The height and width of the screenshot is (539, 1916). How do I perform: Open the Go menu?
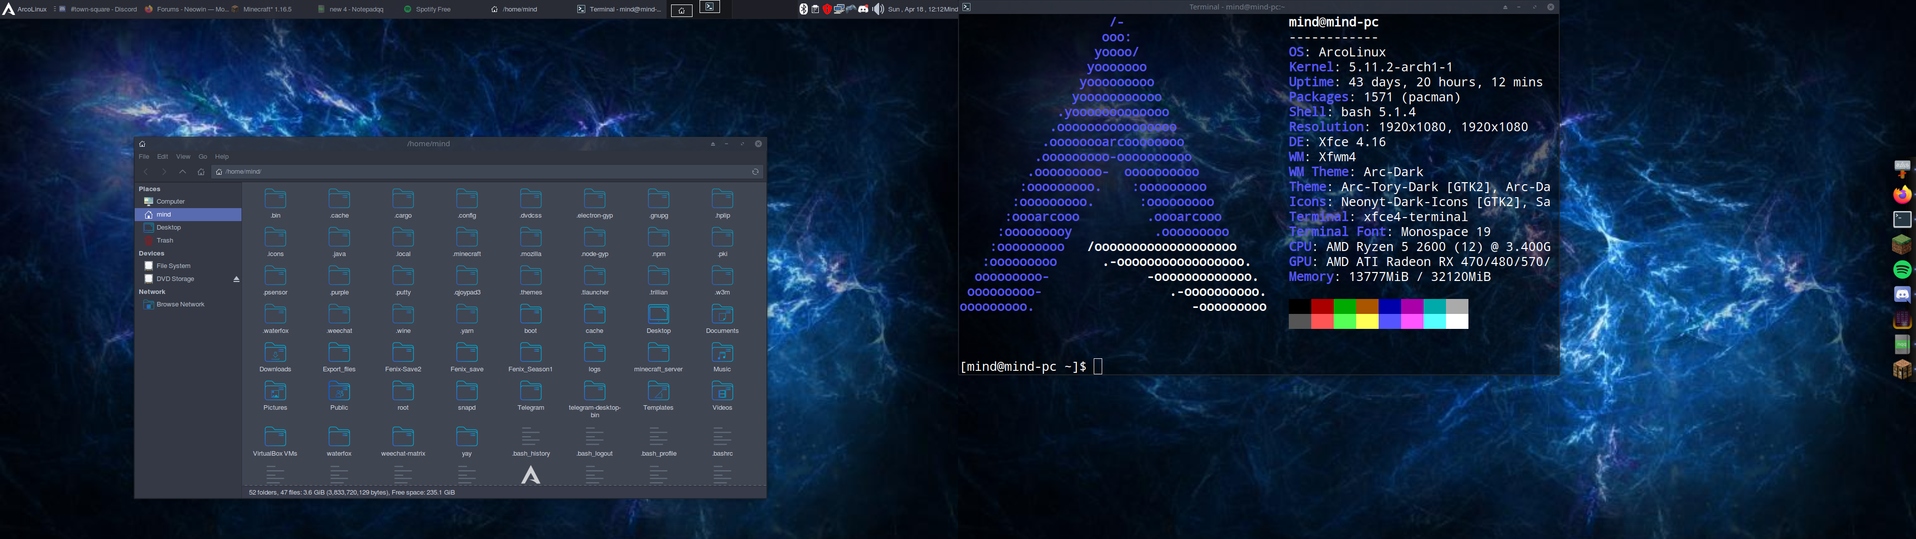(x=202, y=157)
